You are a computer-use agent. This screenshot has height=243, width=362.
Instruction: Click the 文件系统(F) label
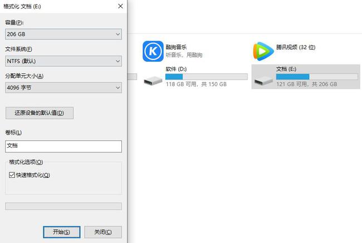(x=19, y=49)
